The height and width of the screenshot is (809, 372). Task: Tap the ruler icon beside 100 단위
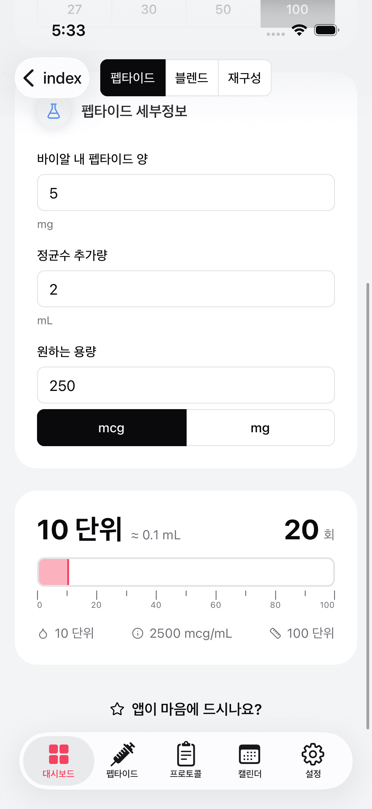pos(275,633)
